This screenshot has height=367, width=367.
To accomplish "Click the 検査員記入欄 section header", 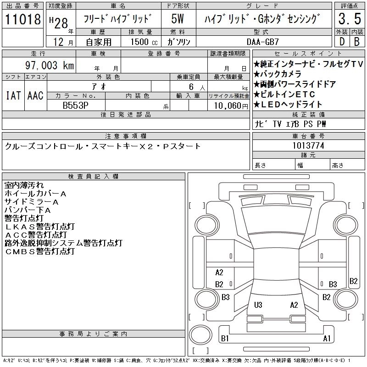I will (x=93, y=177).
